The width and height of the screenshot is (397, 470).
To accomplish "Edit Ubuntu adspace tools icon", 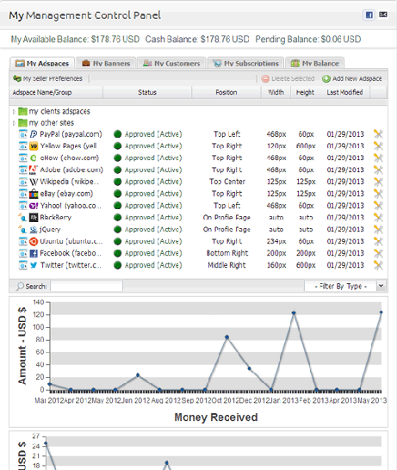I will 378,241.
